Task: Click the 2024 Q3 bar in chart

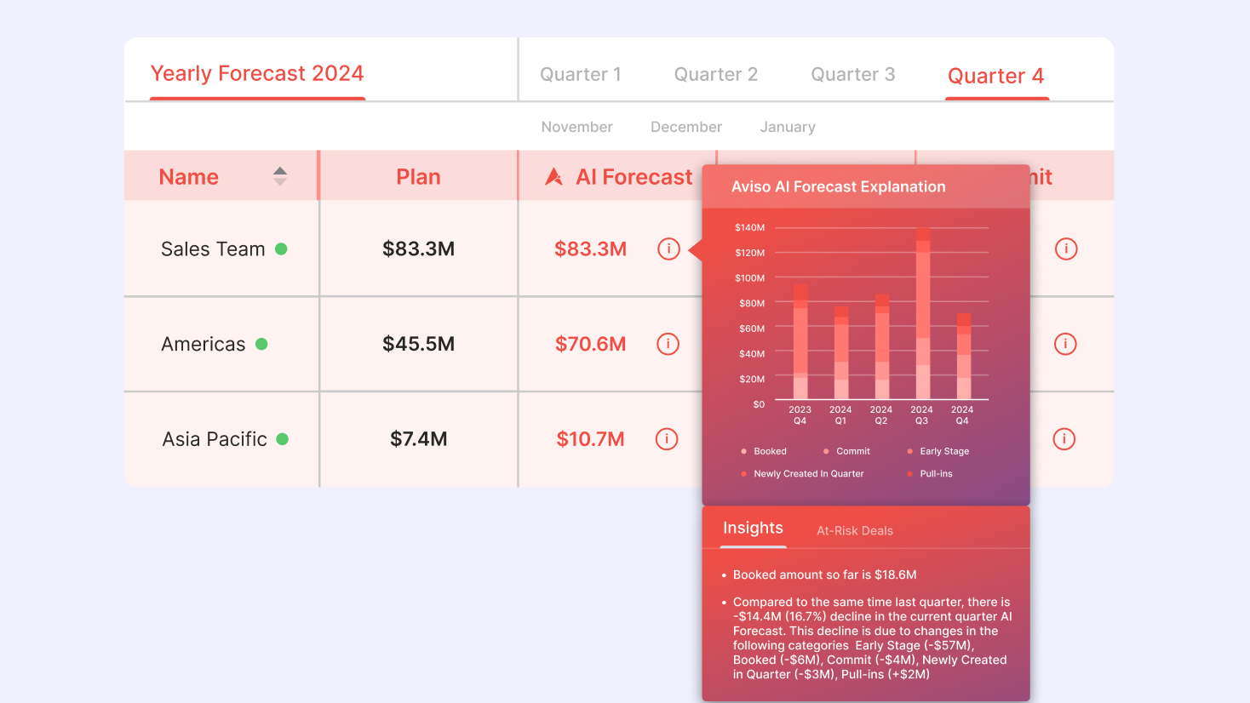Action: coord(922,313)
